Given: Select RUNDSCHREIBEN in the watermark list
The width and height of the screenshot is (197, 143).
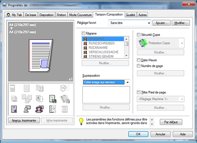Looking at the screenshot, I should click(103, 43).
